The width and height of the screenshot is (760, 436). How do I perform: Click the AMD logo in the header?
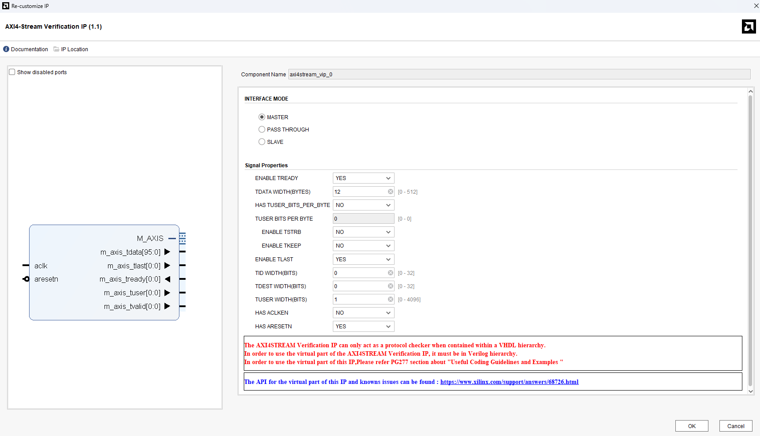(749, 26)
